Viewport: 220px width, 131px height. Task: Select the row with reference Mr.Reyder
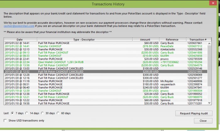pyautogui.click(x=106, y=81)
